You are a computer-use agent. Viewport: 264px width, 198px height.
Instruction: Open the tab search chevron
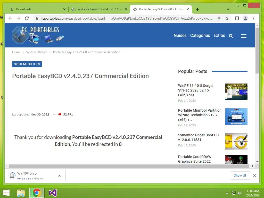tap(228, 9)
